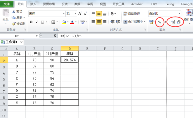The image size is (193, 118).
Task: Open borders dropdown arrow
Action: (57, 22)
